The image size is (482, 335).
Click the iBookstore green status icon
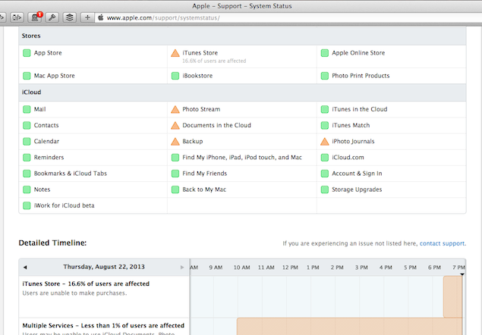pos(175,76)
